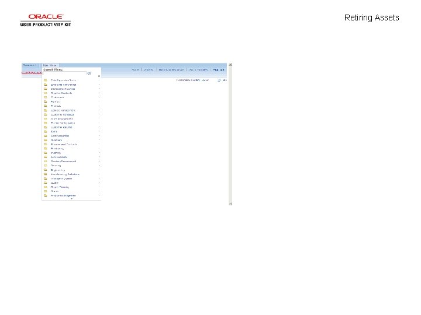The width and height of the screenshot is (421, 315).
Task: Click the Sign out link
Action: click(218, 70)
